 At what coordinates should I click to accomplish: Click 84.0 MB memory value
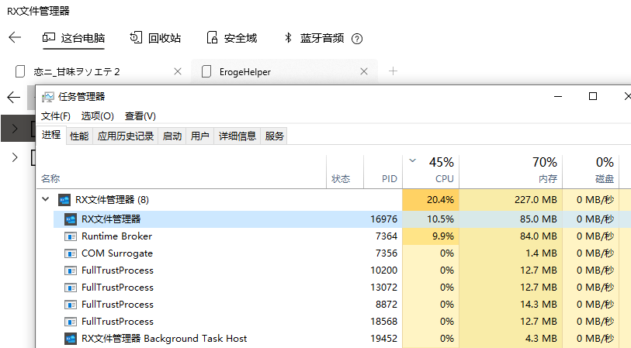(539, 236)
